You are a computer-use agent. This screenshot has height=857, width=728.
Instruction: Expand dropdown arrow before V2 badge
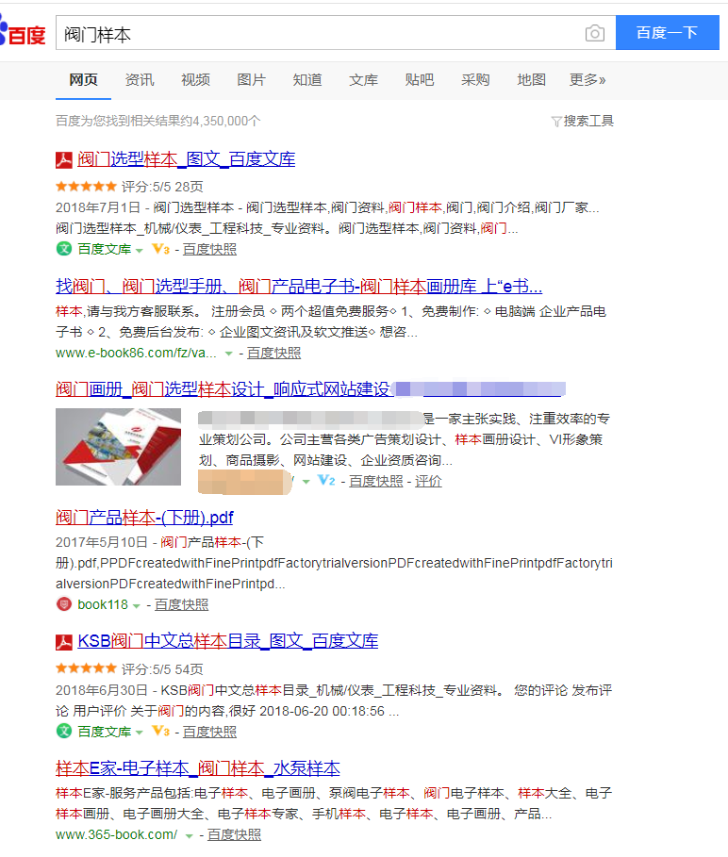pos(306,482)
